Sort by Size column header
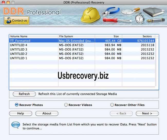The image size is (167, 140). pyautogui.click(x=108, y=36)
